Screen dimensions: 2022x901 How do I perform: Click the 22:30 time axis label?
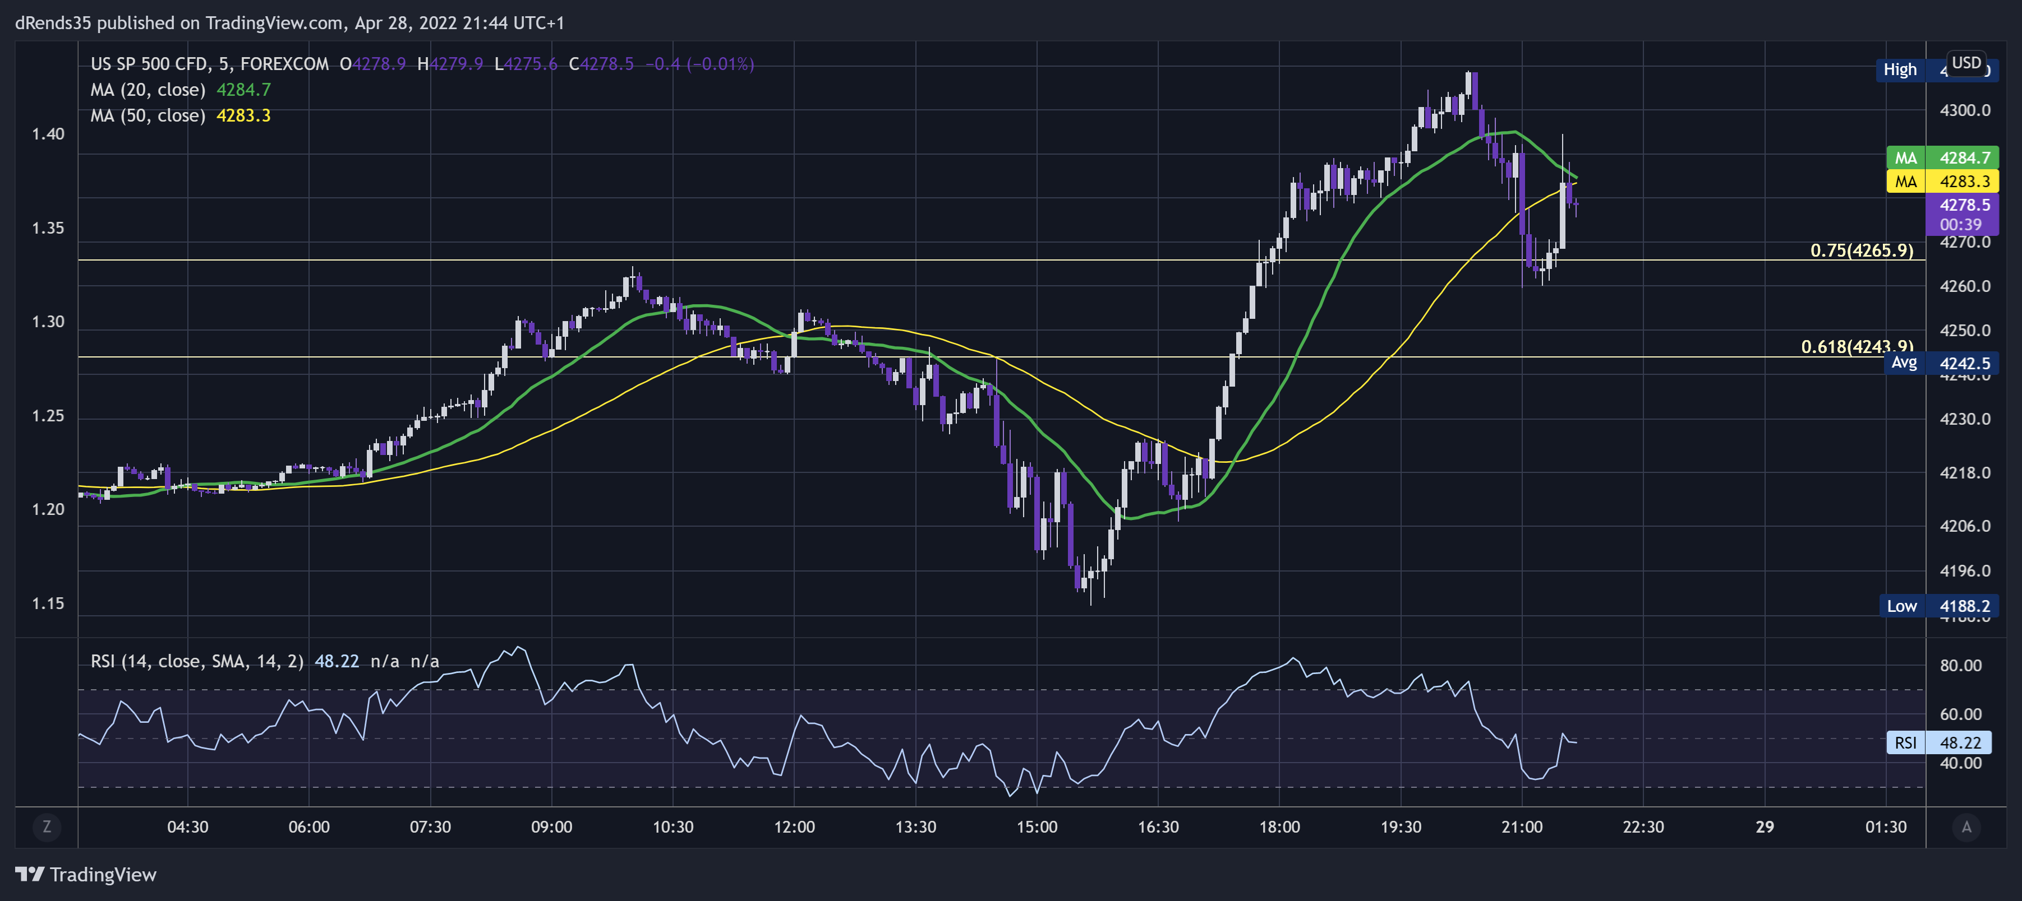point(1643,826)
